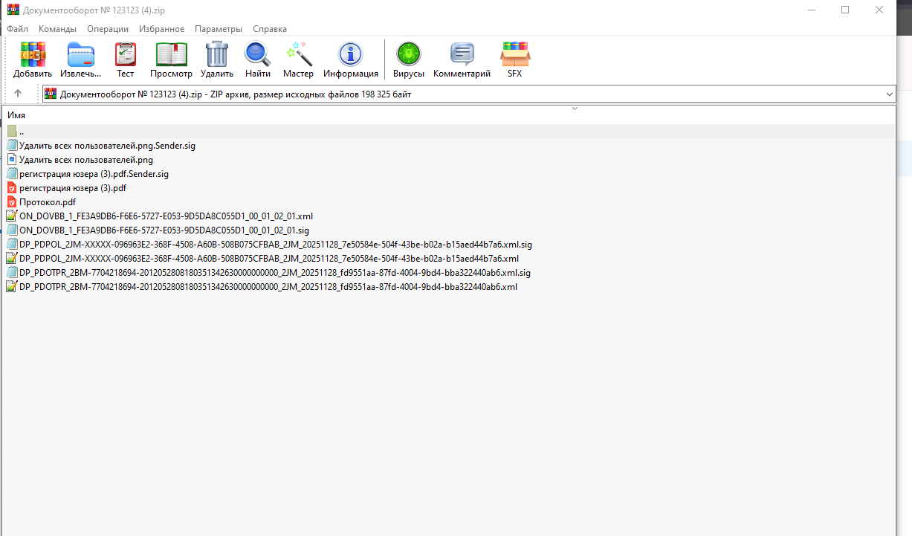Select name регистрация юзера (3).pdf.Sender.sig
Screen dimensions: 912x536
(x=94, y=174)
